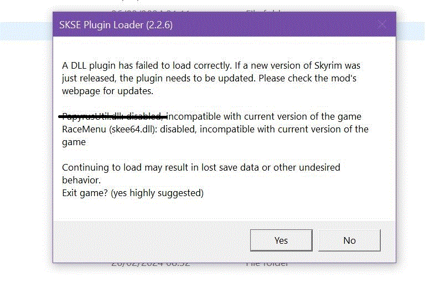The image size is (440, 282).
Task: Click the 'webpage for updates.' text line
Action: [x=107, y=91]
